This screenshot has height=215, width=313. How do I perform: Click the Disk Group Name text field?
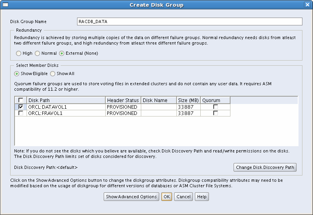click(x=190, y=21)
